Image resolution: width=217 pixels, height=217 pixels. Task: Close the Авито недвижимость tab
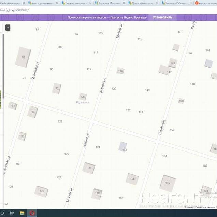57,3
